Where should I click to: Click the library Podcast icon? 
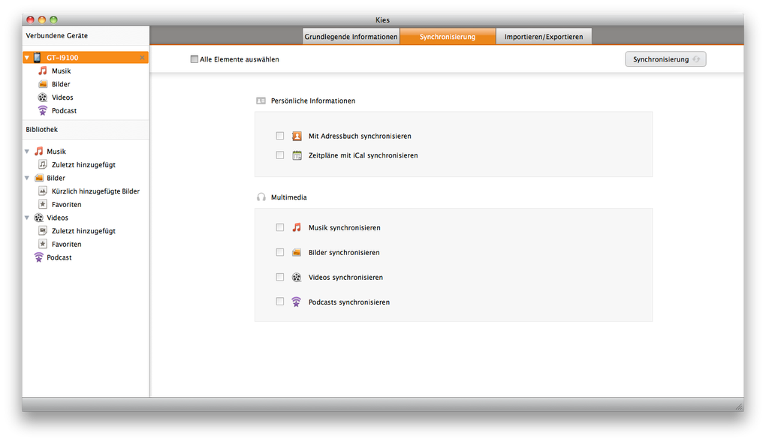tap(38, 257)
